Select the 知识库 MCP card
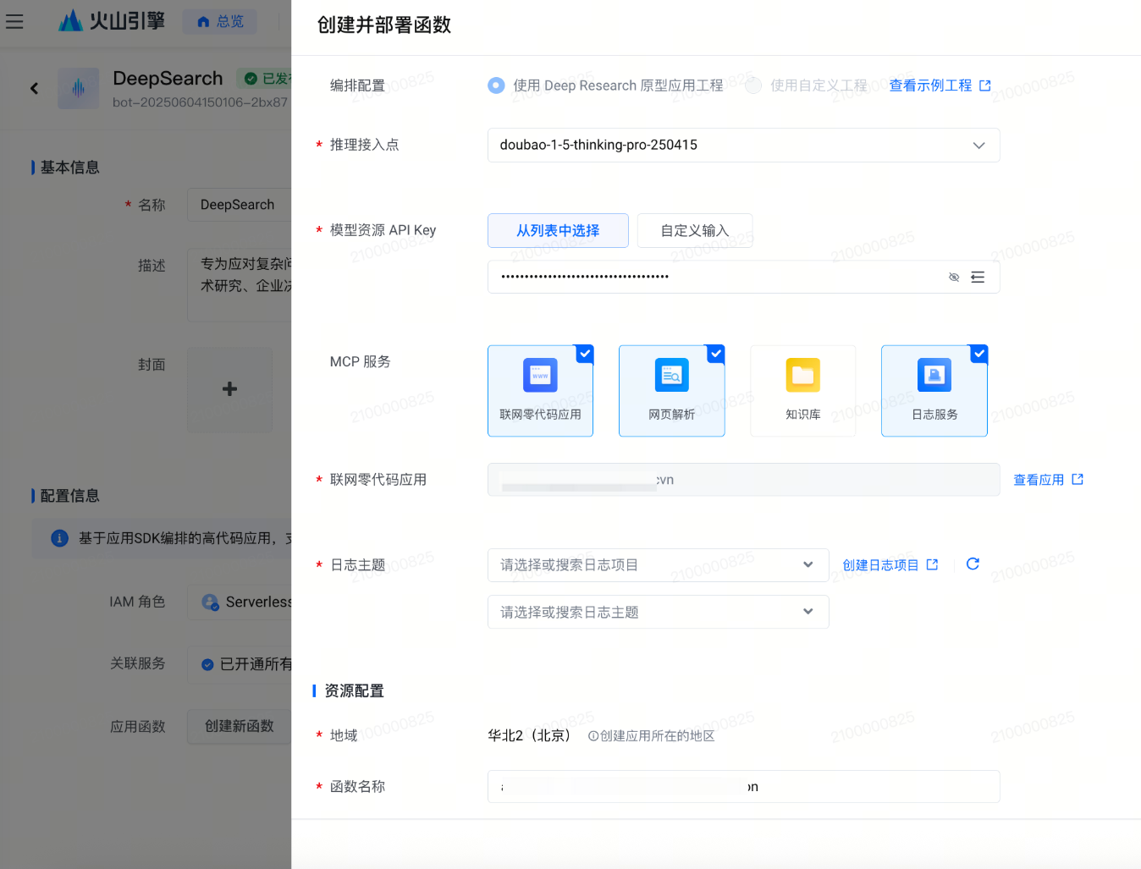Image resolution: width=1141 pixels, height=869 pixels. [803, 391]
